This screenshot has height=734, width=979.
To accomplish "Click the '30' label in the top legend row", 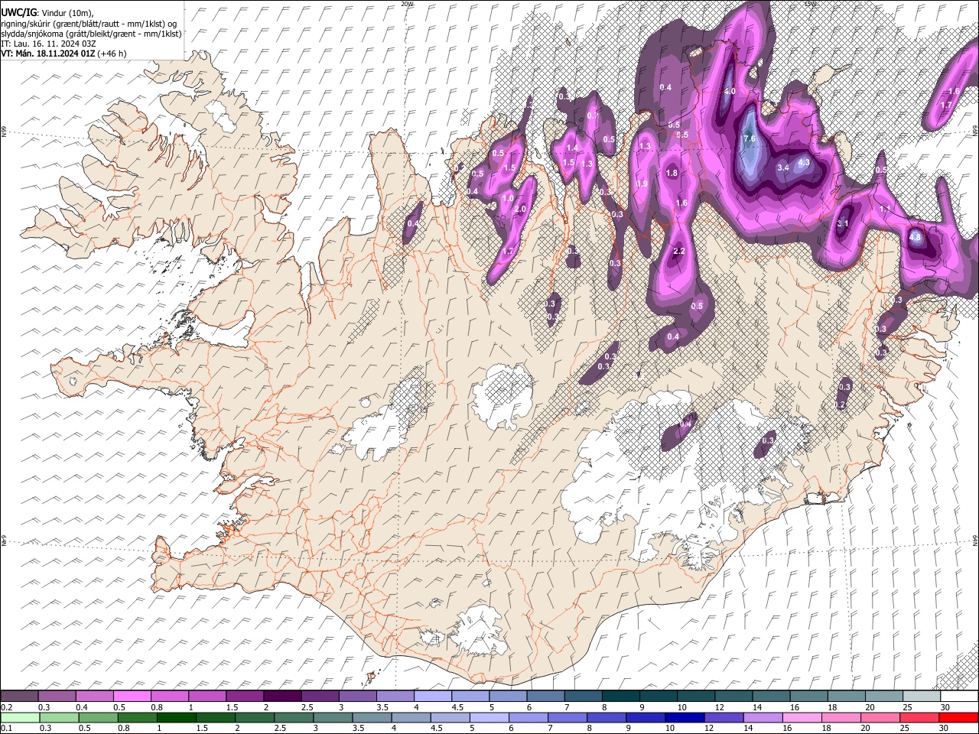I will (945, 707).
